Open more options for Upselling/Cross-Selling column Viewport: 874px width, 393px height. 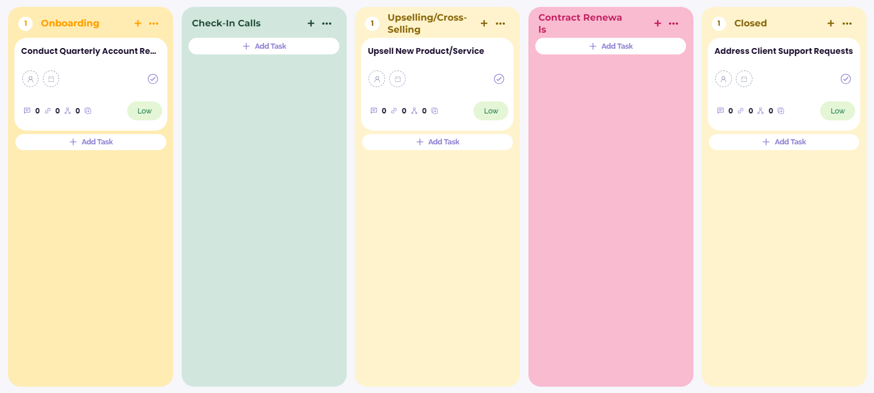pyautogui.click(x=500, y=23)
